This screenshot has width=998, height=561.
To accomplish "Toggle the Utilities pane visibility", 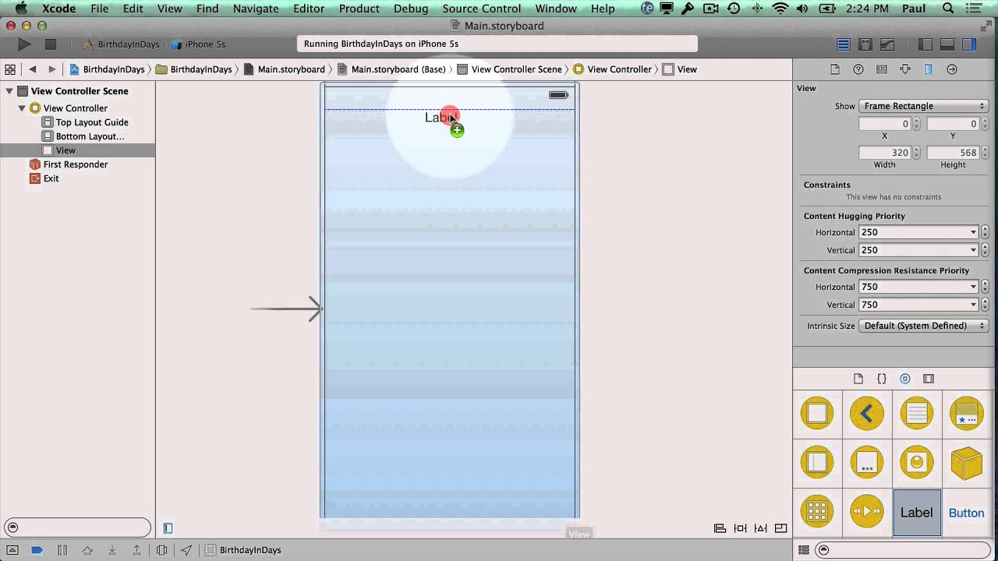I will point(969,44).
